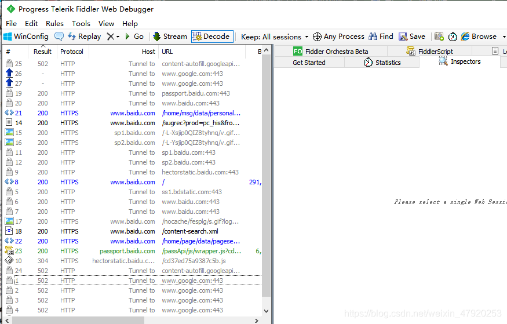
Task: Select /home/msg/data/personal URL row
Action: [x=201, y=113]
